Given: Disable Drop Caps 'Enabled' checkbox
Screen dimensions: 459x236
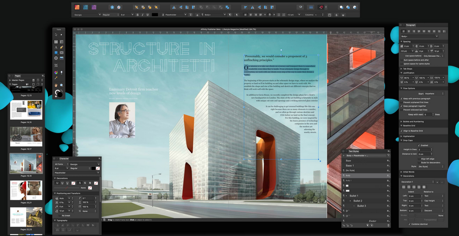Looking at the screenshot, I should [x=419, y=145].
